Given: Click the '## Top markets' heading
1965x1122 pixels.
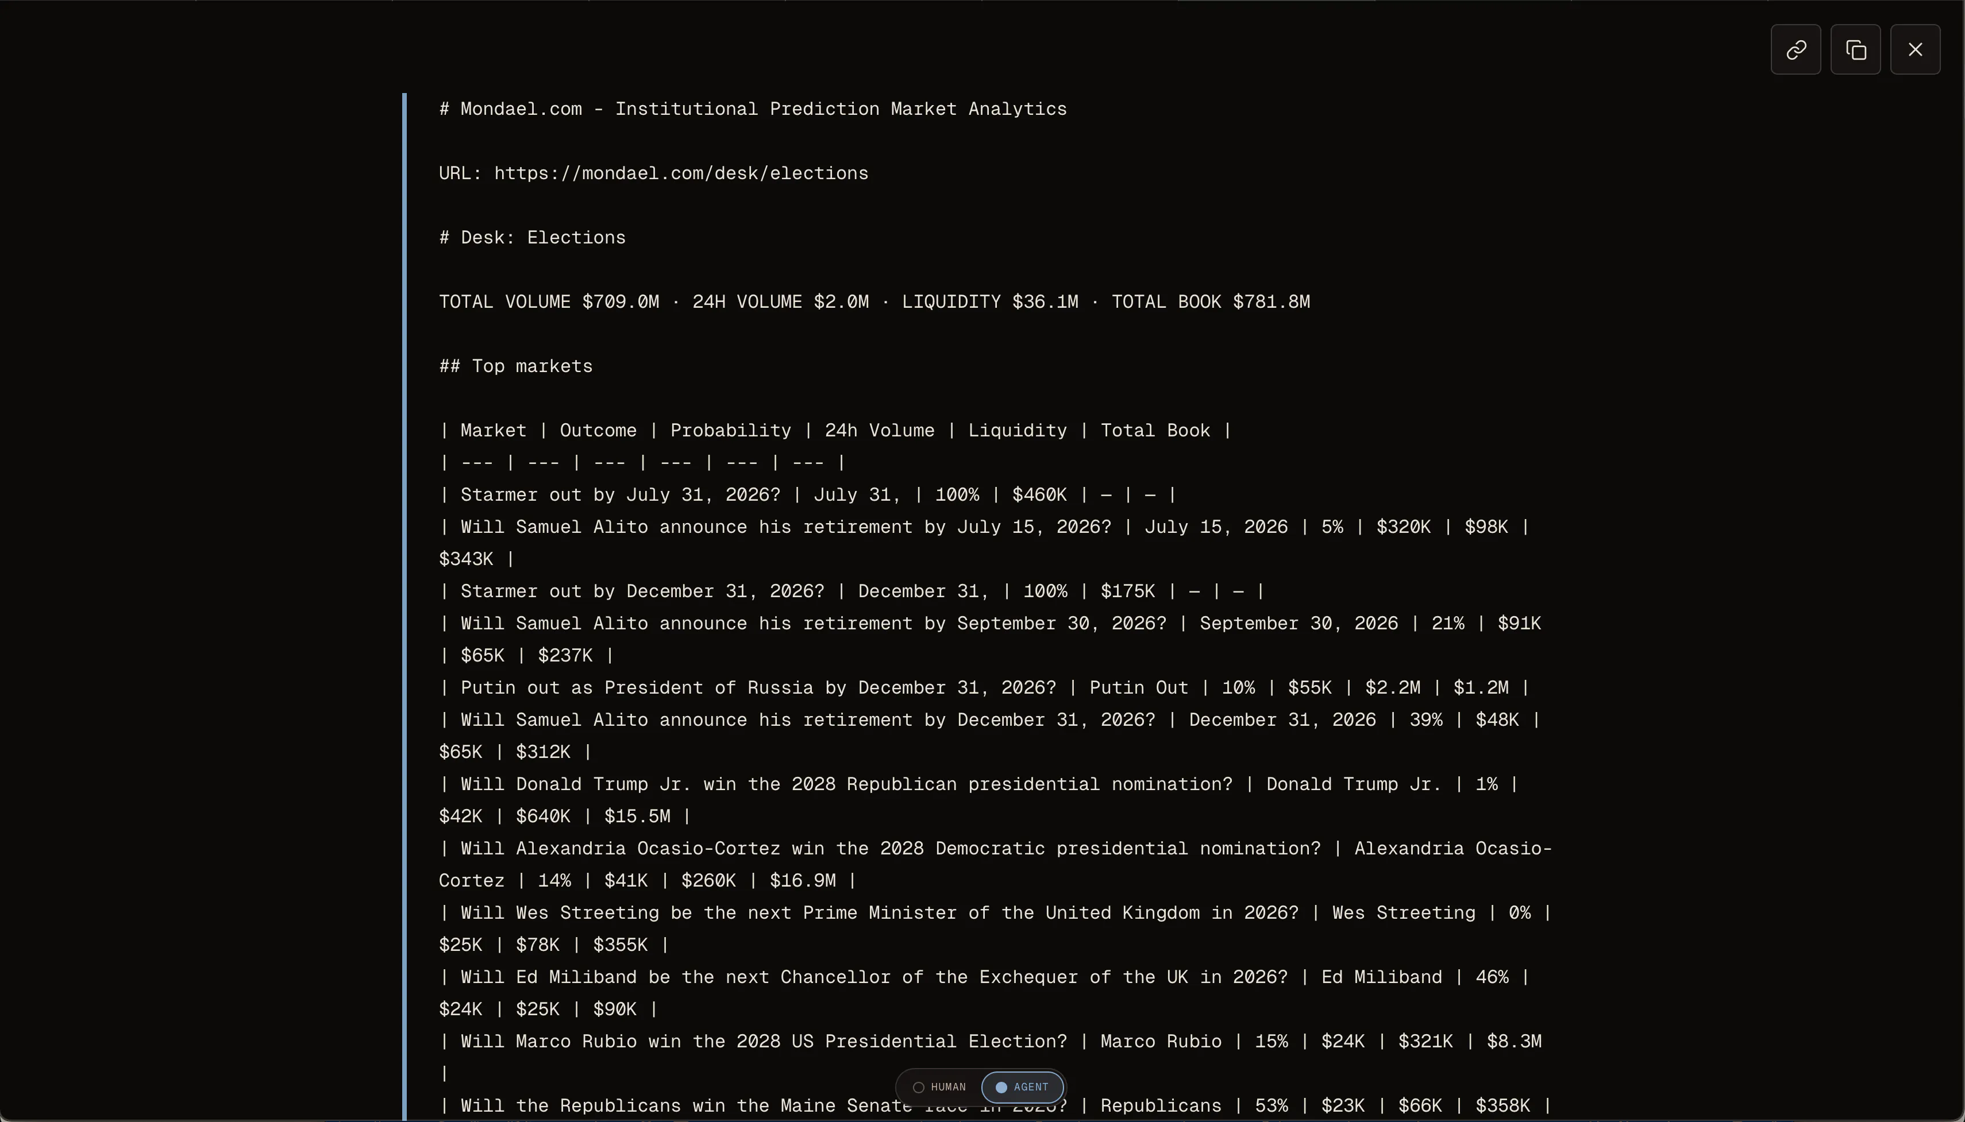Looking at the screenshot, I should [x=516, y=366].
